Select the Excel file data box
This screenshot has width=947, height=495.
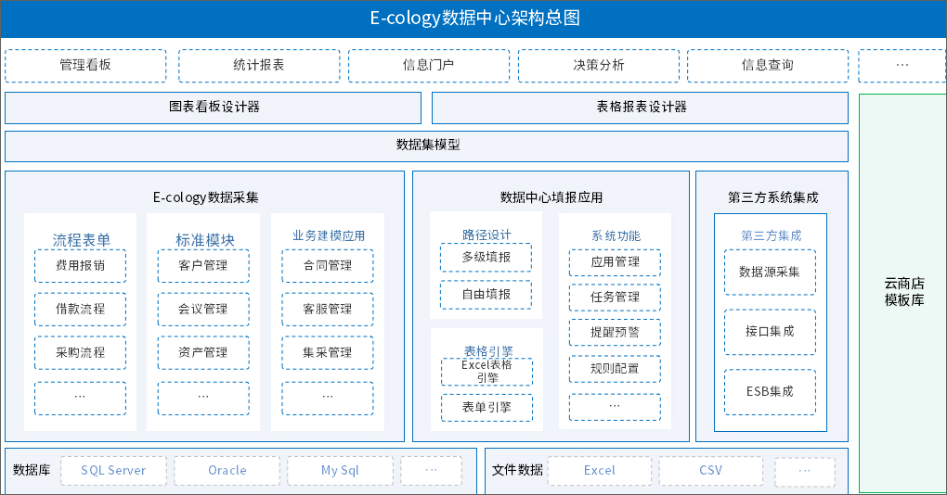pyautogui.click(x=599, y=471)
